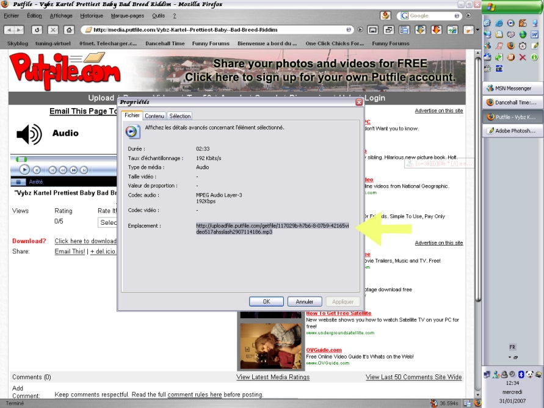The width and height of the screenshot is (544, 408).
Task: Click Annuler in the Propriétés dialog
Action: 305,302
